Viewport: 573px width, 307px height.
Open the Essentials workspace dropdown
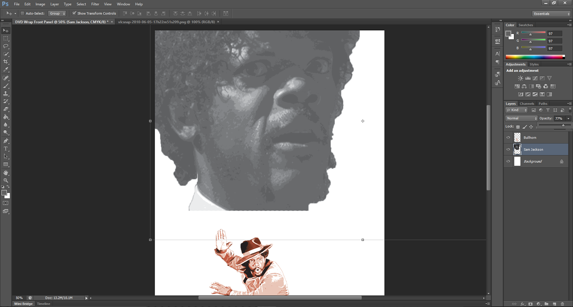point(551,14)
